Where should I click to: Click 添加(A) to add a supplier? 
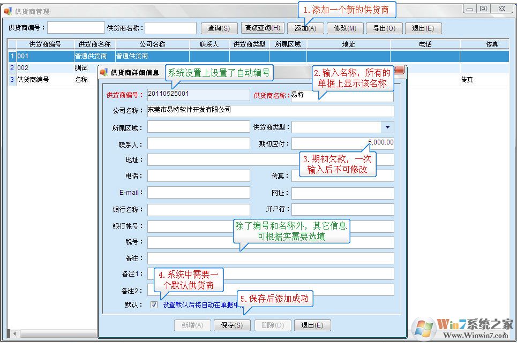click(x=305, y=28)
